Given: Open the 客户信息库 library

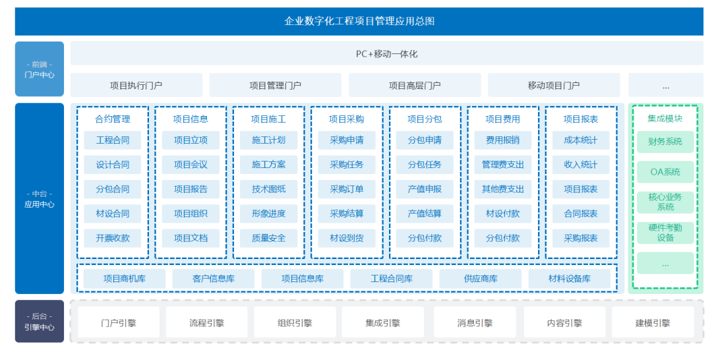Looking at the screenshot, I should (214, 278).
